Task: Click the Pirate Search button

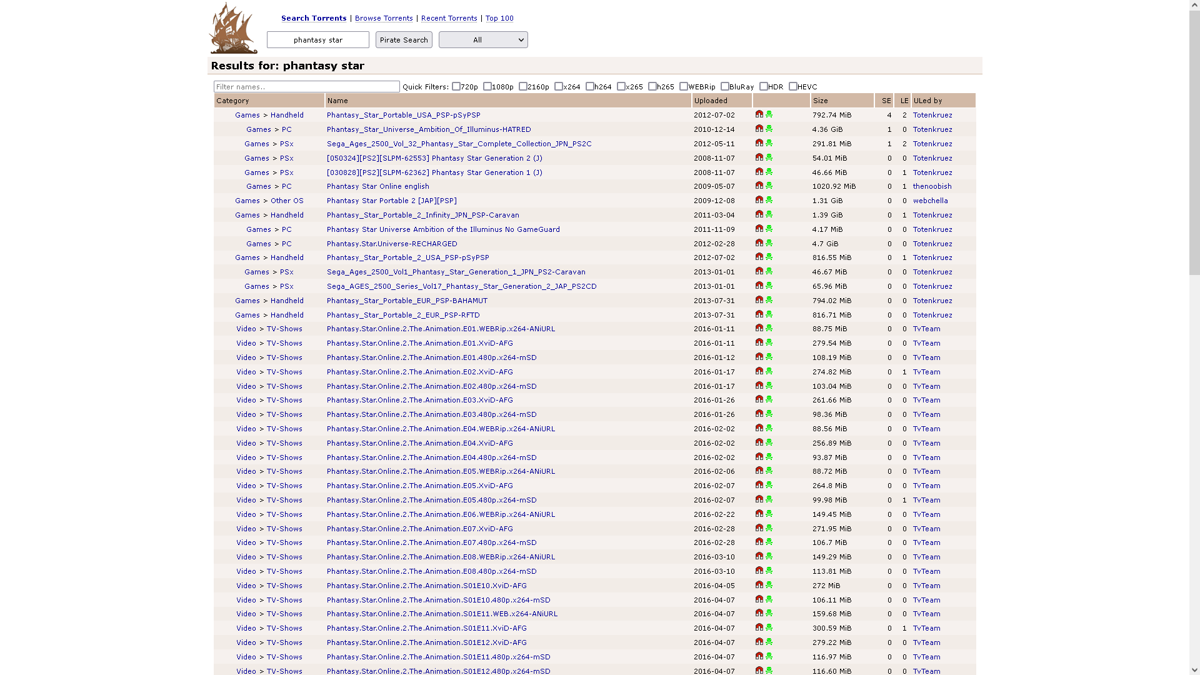Action: [x=404, y=40]
